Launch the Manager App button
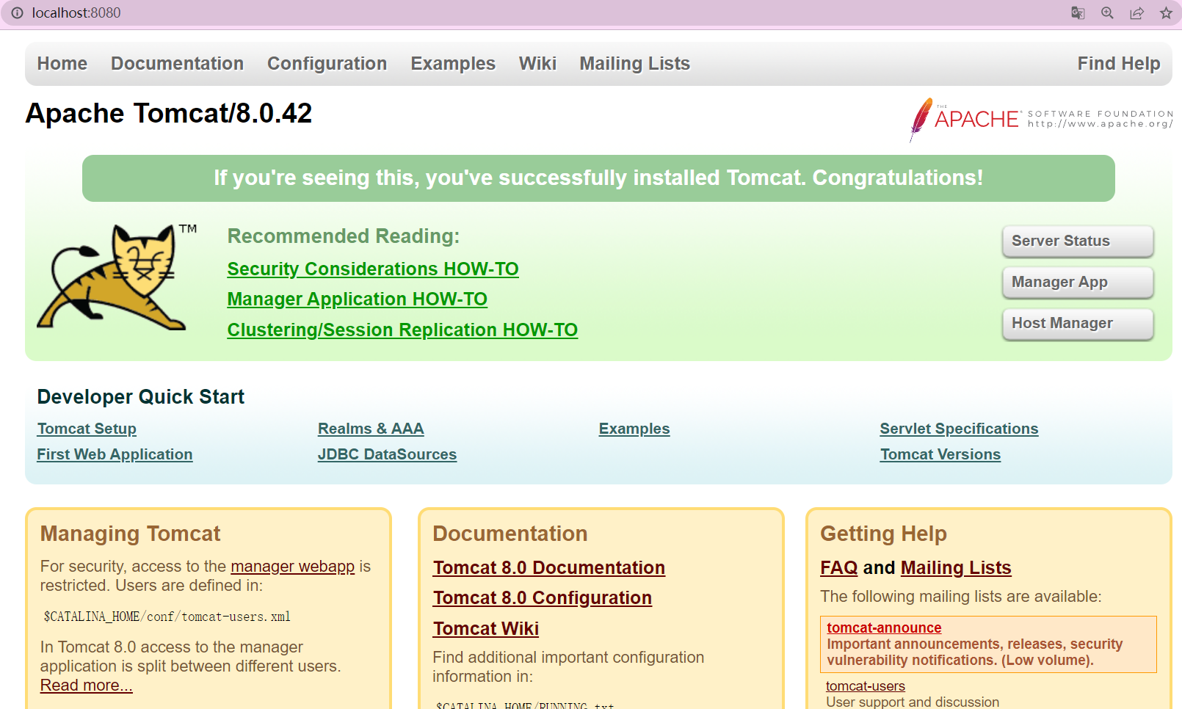This screenshot has width=1182, height=709. (1078, 282)
